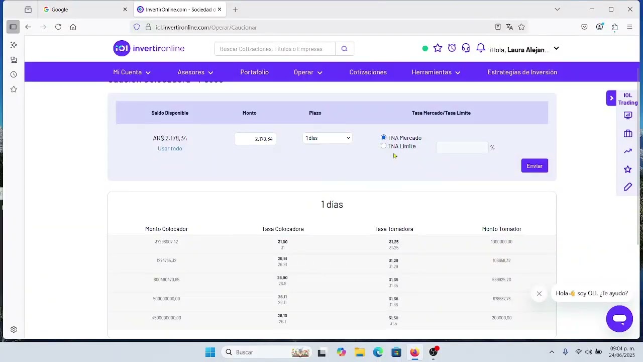Go back to previous page

tap(28, 27)
